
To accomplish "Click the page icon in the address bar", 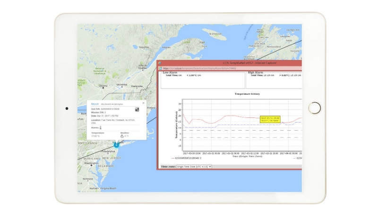I will coord(161,69).
